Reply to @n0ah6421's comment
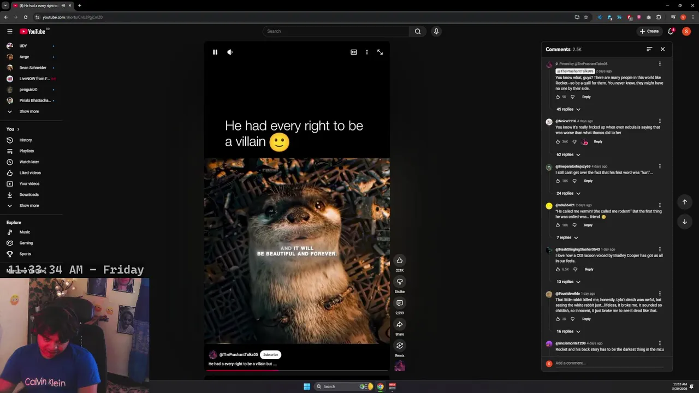This screenshot has width=699, height=393. [x=588, y=225]
